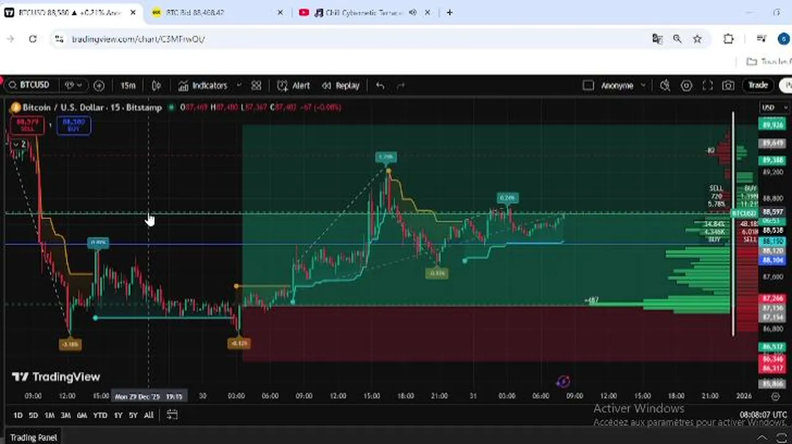Mute the YouTube tab audio speaker icon

click(413, 12)
